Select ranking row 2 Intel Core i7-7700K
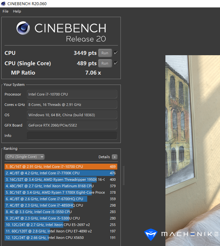The image size is (220, 246). pyautogui.click(x=61, y=173)
